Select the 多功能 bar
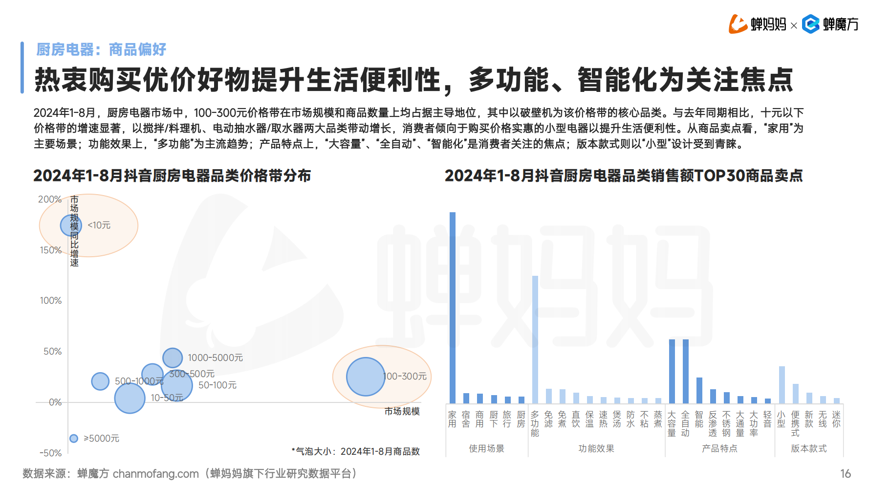The height and width of the screenshot is (489, 869). [535, 339]
